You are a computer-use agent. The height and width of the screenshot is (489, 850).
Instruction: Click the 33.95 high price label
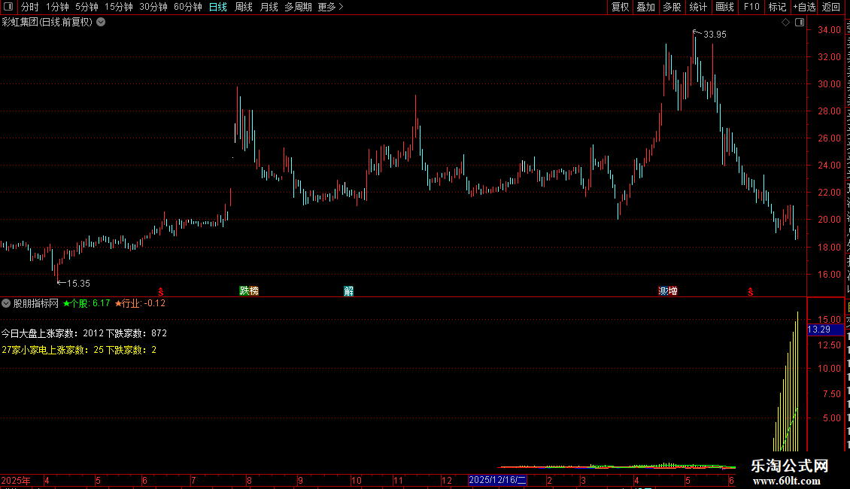click(x=715, y=34)
